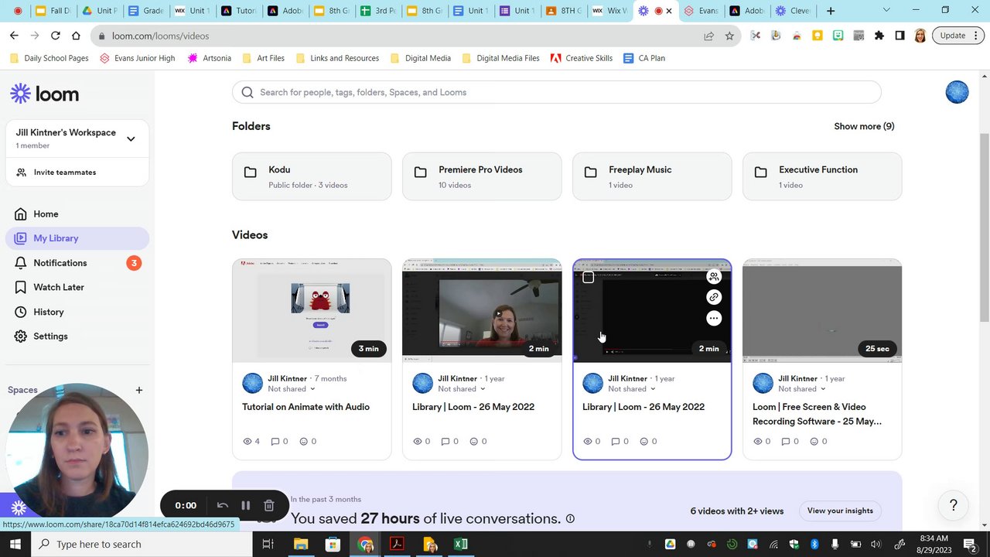Image resolution: width=990 pixels, height=557 pixels.
Task: Click the browser home icon
Action: point(76,36)
